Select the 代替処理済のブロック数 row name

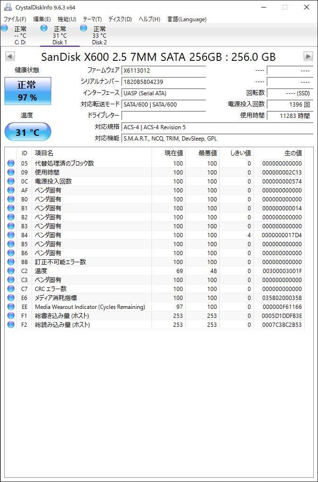[64, 163]
